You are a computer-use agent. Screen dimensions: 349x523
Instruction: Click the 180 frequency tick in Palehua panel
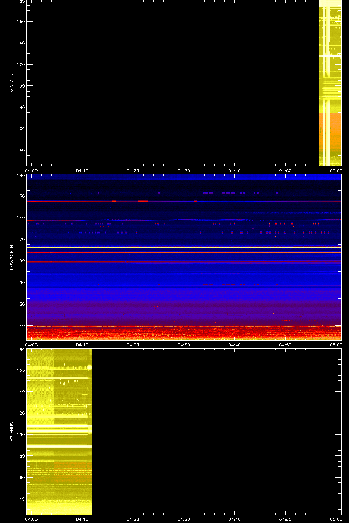click(x=21, y=350)
